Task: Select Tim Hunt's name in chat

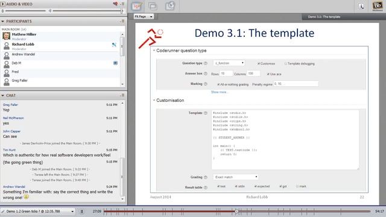Action: tap(9, 149)
